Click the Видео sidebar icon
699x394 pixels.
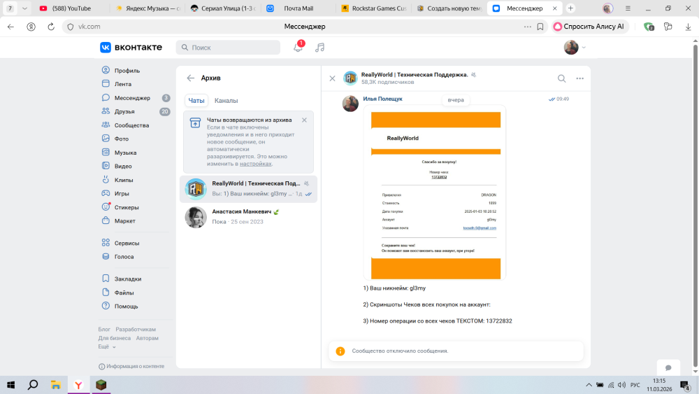click(106, 166)
